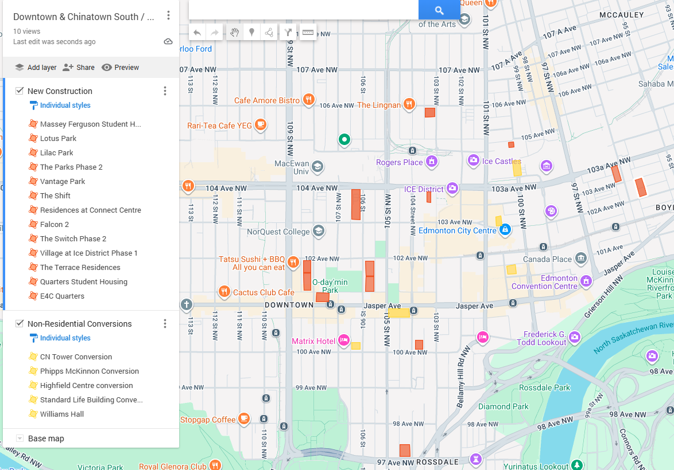Select the Add directions tool
The height and width of the screenshot is (470, 674).
coord(288,32)
